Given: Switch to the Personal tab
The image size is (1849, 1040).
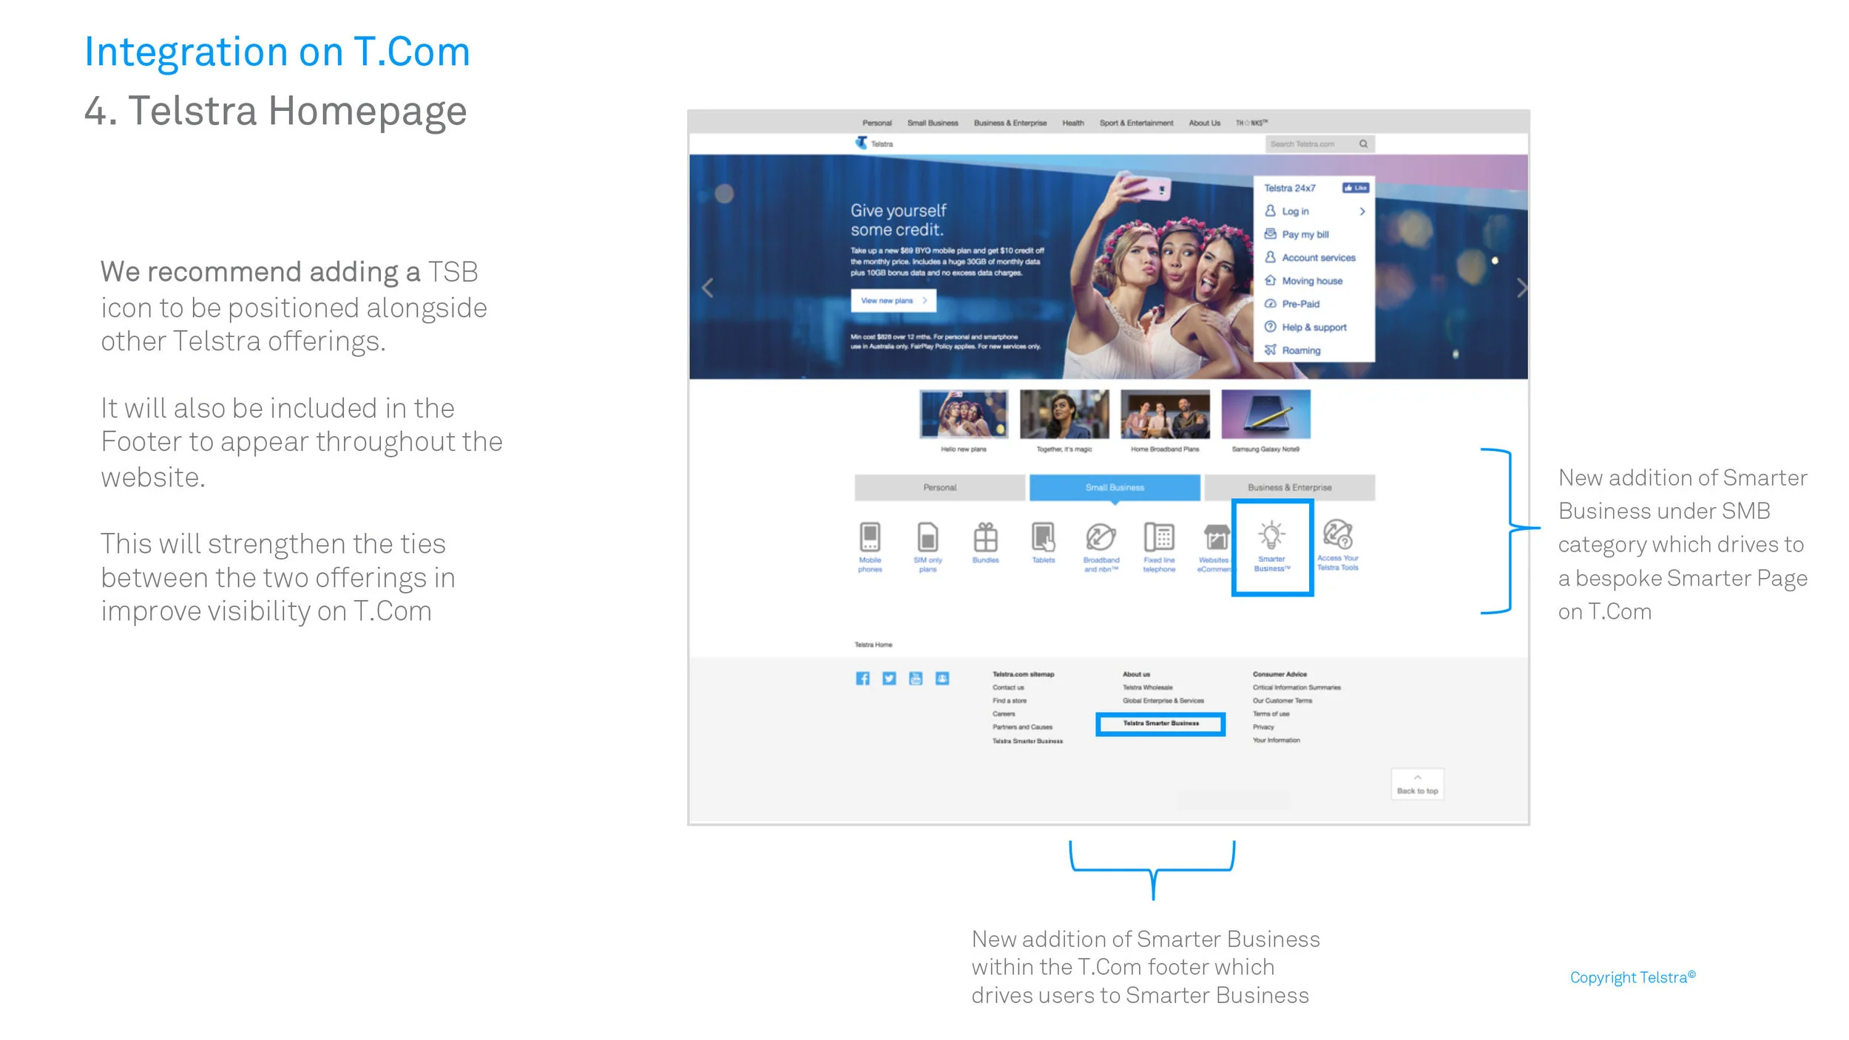Looking at the screenshot, I should coord(939,488).
